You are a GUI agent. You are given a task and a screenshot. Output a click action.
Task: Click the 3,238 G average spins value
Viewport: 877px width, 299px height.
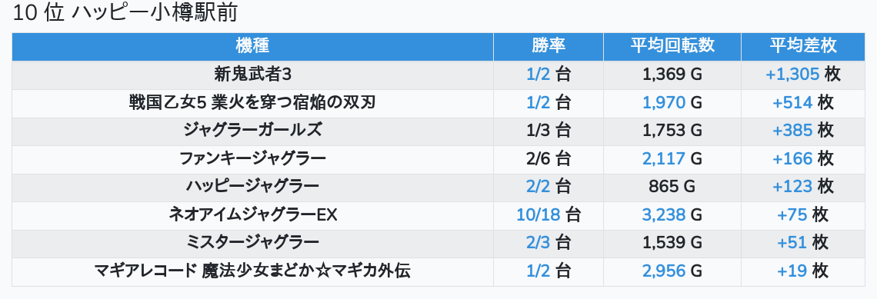[x=672, y=215]
